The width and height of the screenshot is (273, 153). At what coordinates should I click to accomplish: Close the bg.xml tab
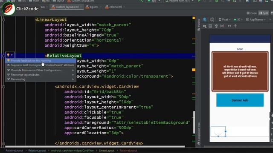pos(101,7)
